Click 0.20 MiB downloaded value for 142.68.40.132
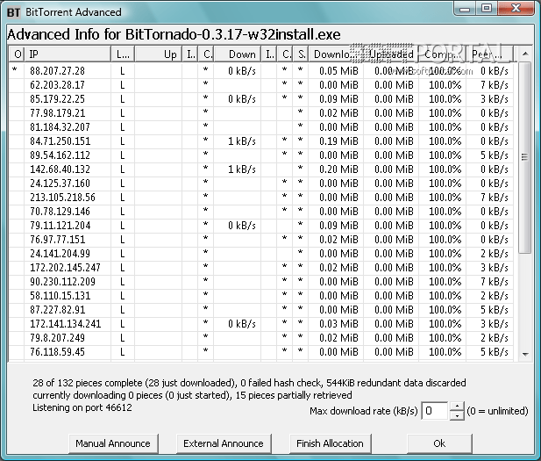Image resolution: width=541 pixels, height=461 pixels. click(x=338, y=169)
